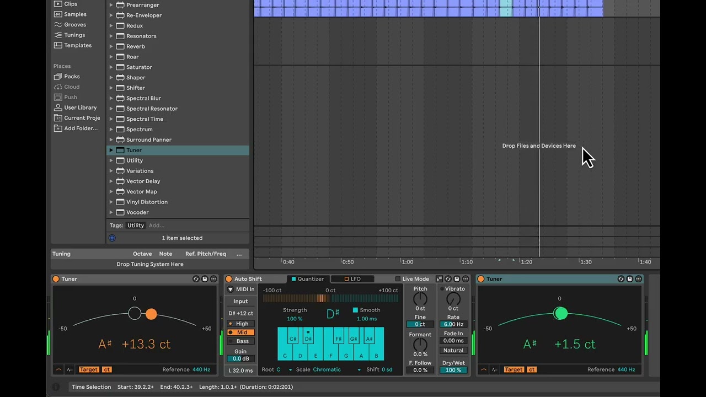This screenshot has height=397, width=706.
Task: Click the Ref. Pitch/Freq column header
Action: click(x=206, y=254)
